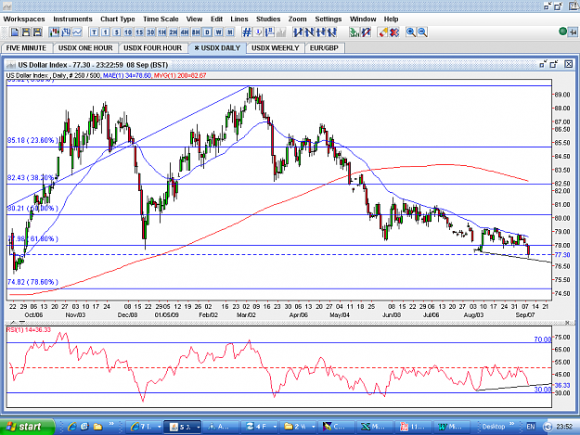Open Internet Explorer quick launch icon
This screenshot has width=580, height=435.
coord(71,427)
